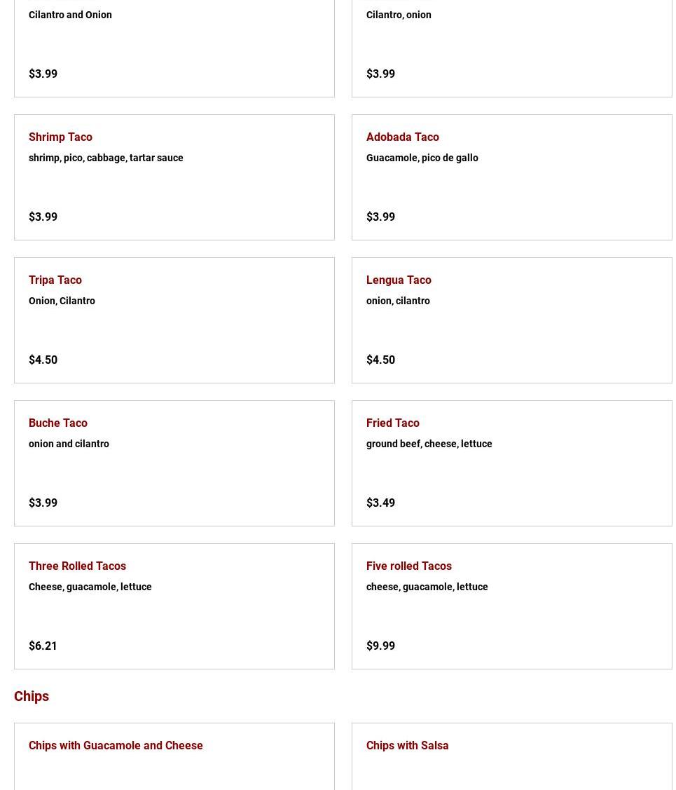676x790 pixels.
Task: Click the $4.50 Lengua Taco price
Action: tap(380, 360)
